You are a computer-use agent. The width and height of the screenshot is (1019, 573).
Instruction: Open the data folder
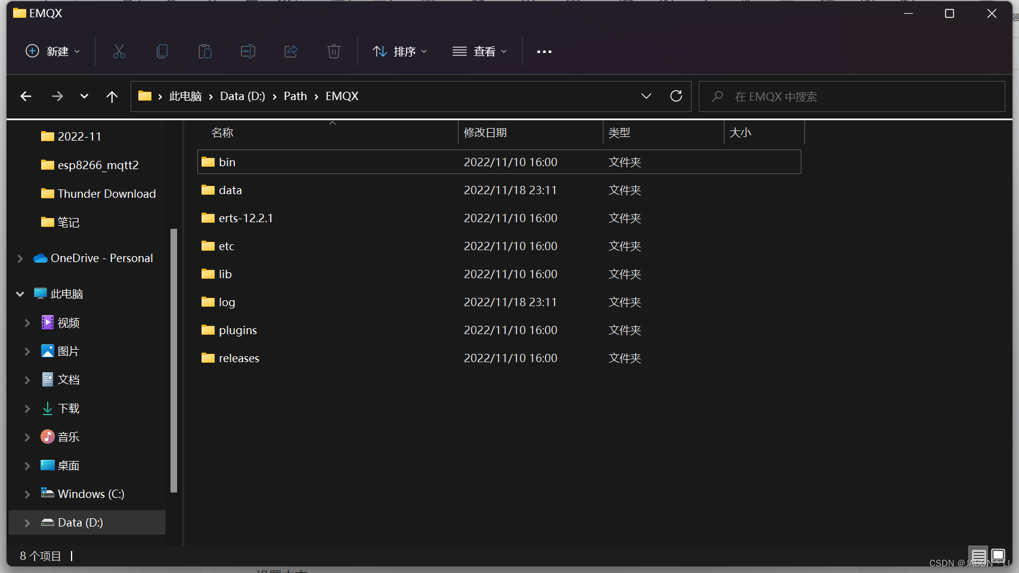[x=230, y=189]
